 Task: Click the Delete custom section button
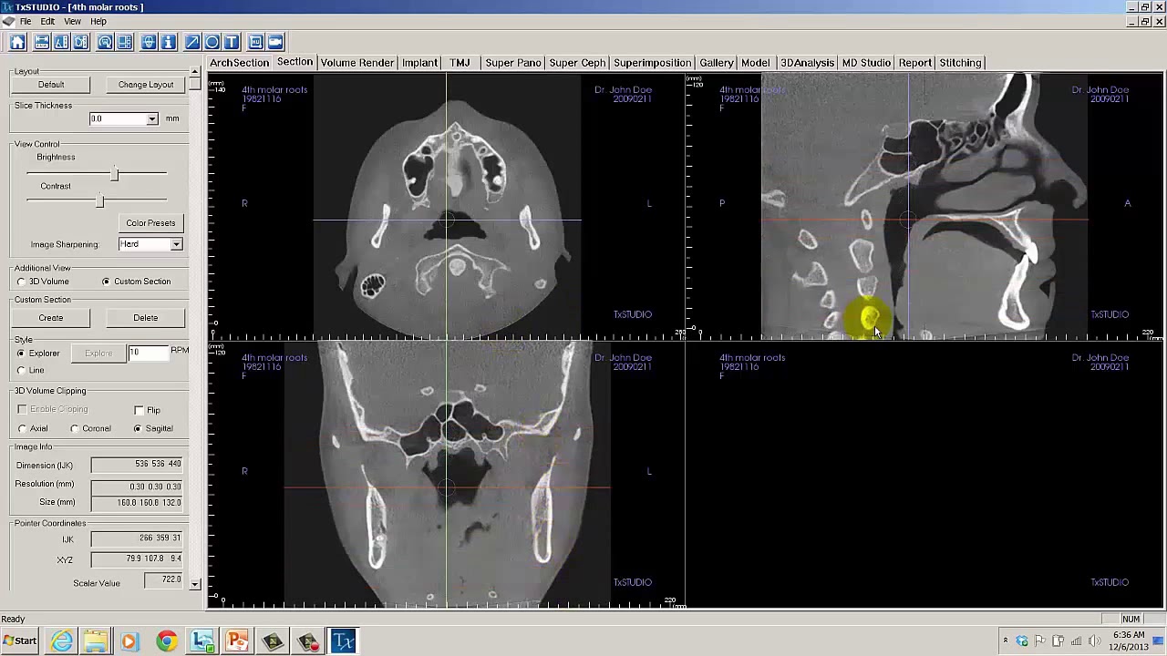[146, 318]
